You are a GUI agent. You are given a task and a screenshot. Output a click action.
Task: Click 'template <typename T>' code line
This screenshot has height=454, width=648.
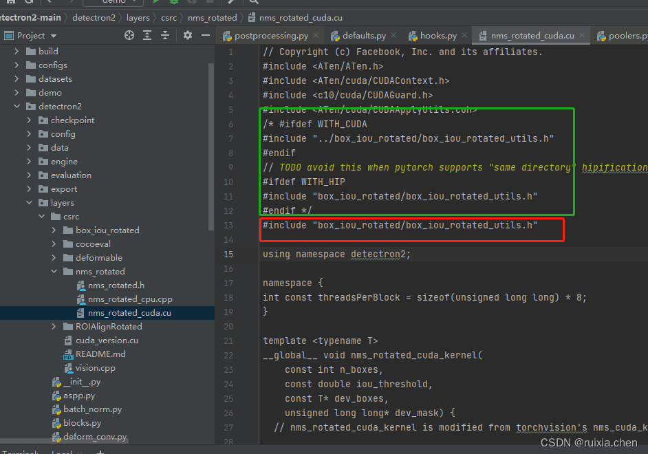(x=321, y=340)
